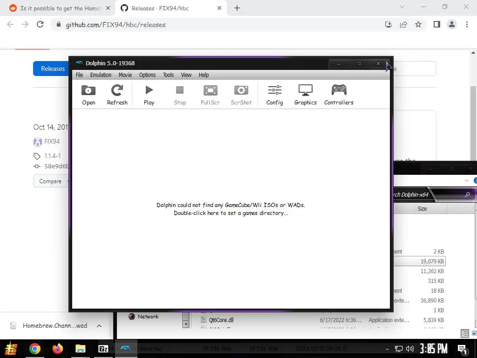Click the volume speaker tray icon
The width and height of the screenshot is (477, 358).
(410, 349)
